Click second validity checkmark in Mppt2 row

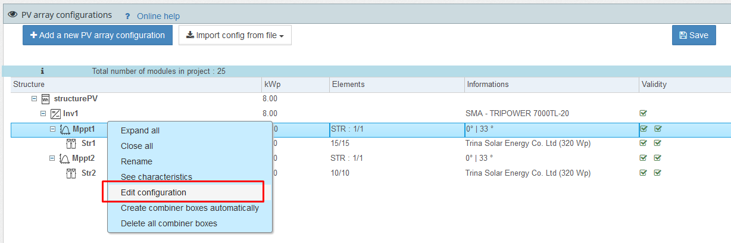pyautogui.click(x=658, y=158)
